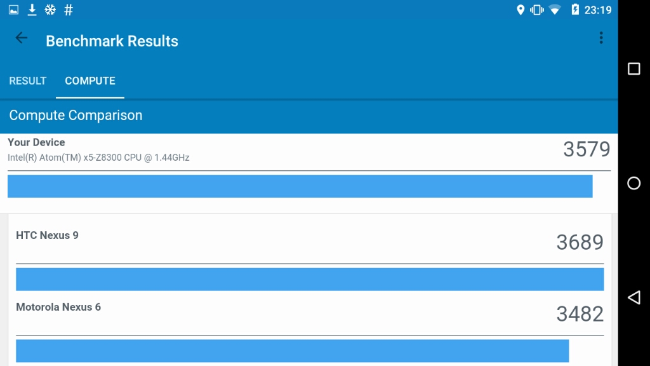Select the COMPUTE tab
Viewport: 650px width, 366px height.
pyautogui.click(x=90, y=81)
